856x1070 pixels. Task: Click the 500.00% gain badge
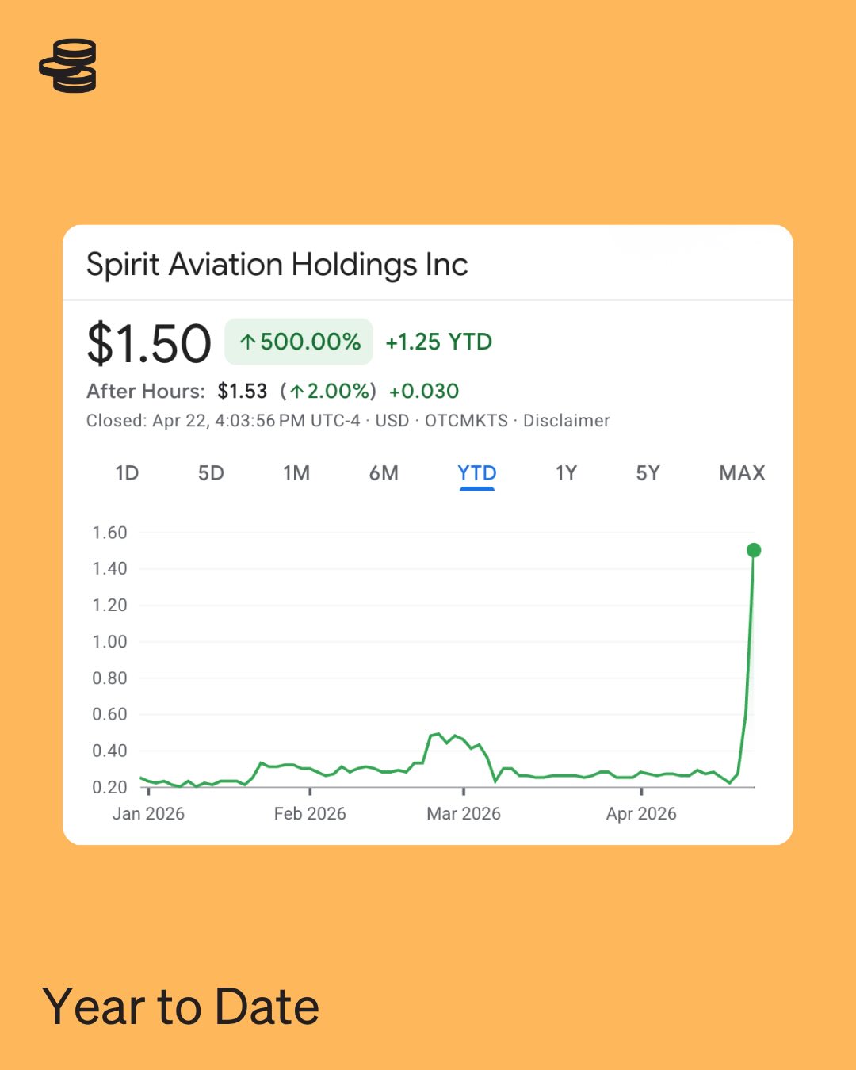(299, 342)
